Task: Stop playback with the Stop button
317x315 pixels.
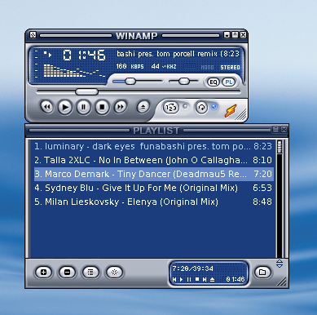Action: click(102, 107)
